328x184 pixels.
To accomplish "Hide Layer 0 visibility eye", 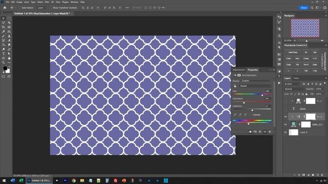I will pos(285,132).
